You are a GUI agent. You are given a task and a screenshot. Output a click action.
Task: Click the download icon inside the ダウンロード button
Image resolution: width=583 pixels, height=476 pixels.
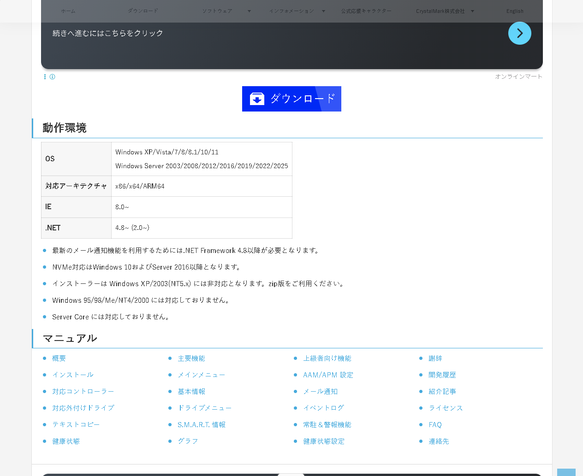(x=257, y=99)
